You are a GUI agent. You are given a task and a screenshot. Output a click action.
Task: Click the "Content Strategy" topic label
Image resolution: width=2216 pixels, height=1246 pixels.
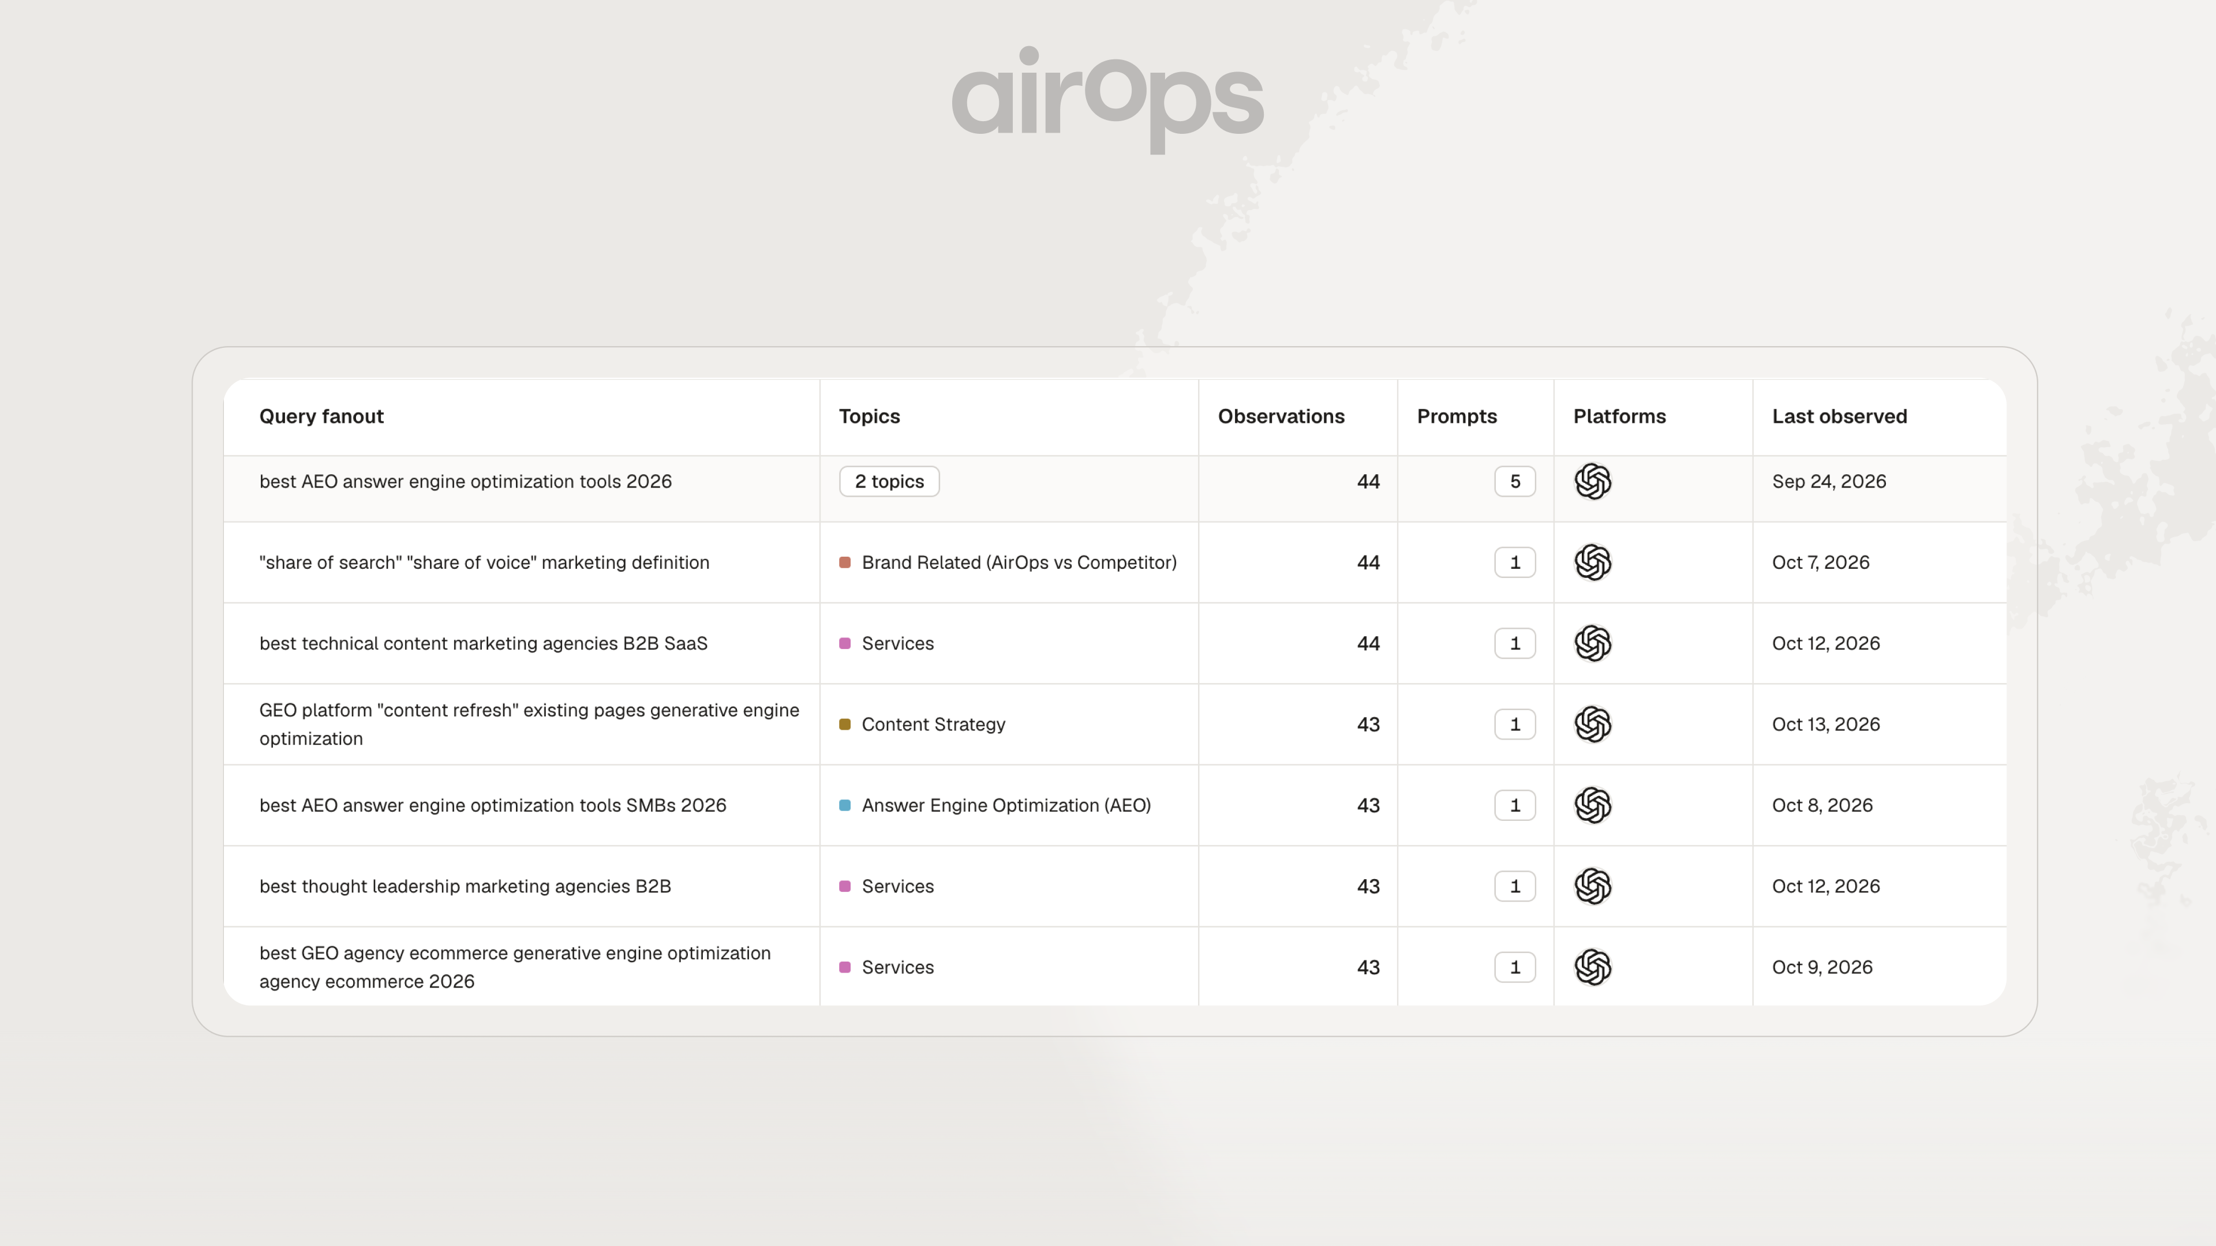[933, 724]
